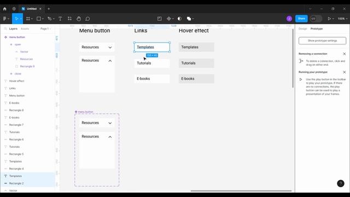Switch to the Design tab
Viewport: 350px width, 197px height.
[x=302, y=29]
